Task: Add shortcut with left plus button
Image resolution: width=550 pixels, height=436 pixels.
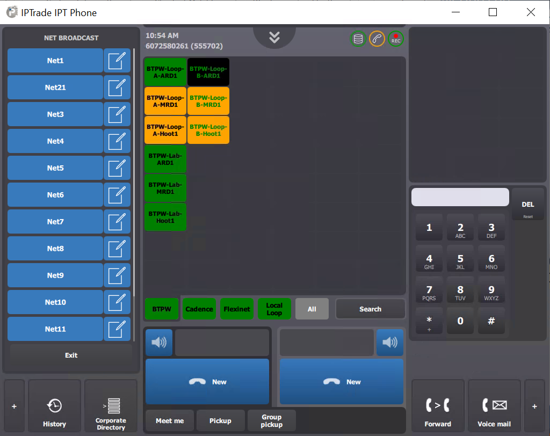Action: click(14, 406)
